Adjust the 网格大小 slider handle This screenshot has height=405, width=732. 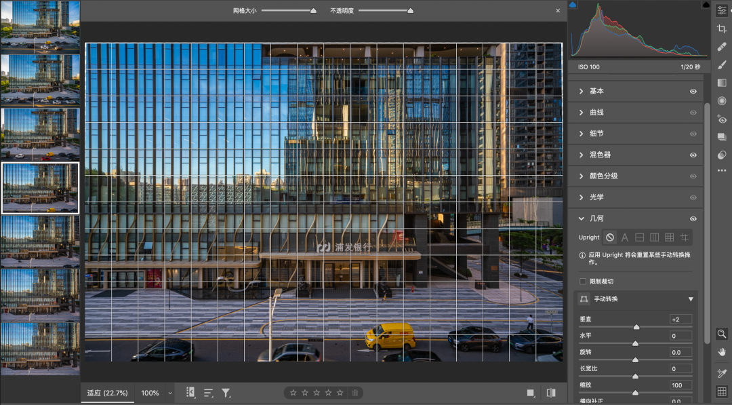(x=313, y=11)
